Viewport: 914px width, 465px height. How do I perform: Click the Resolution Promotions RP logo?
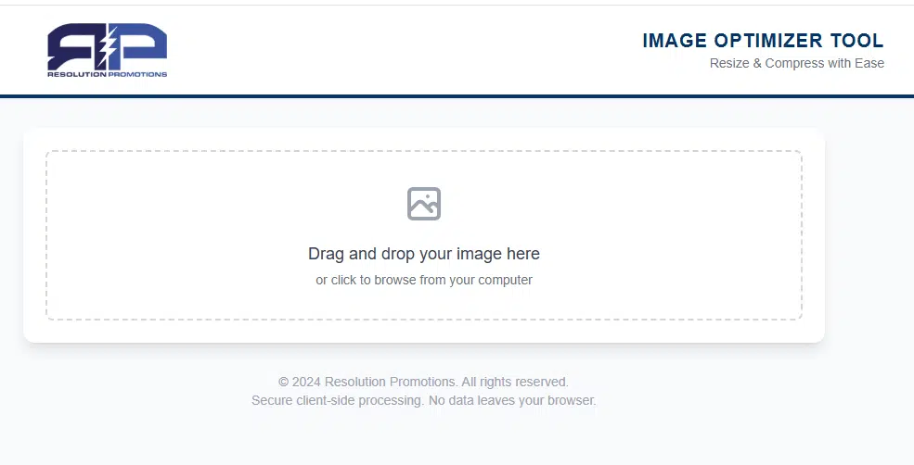[108, 50]
